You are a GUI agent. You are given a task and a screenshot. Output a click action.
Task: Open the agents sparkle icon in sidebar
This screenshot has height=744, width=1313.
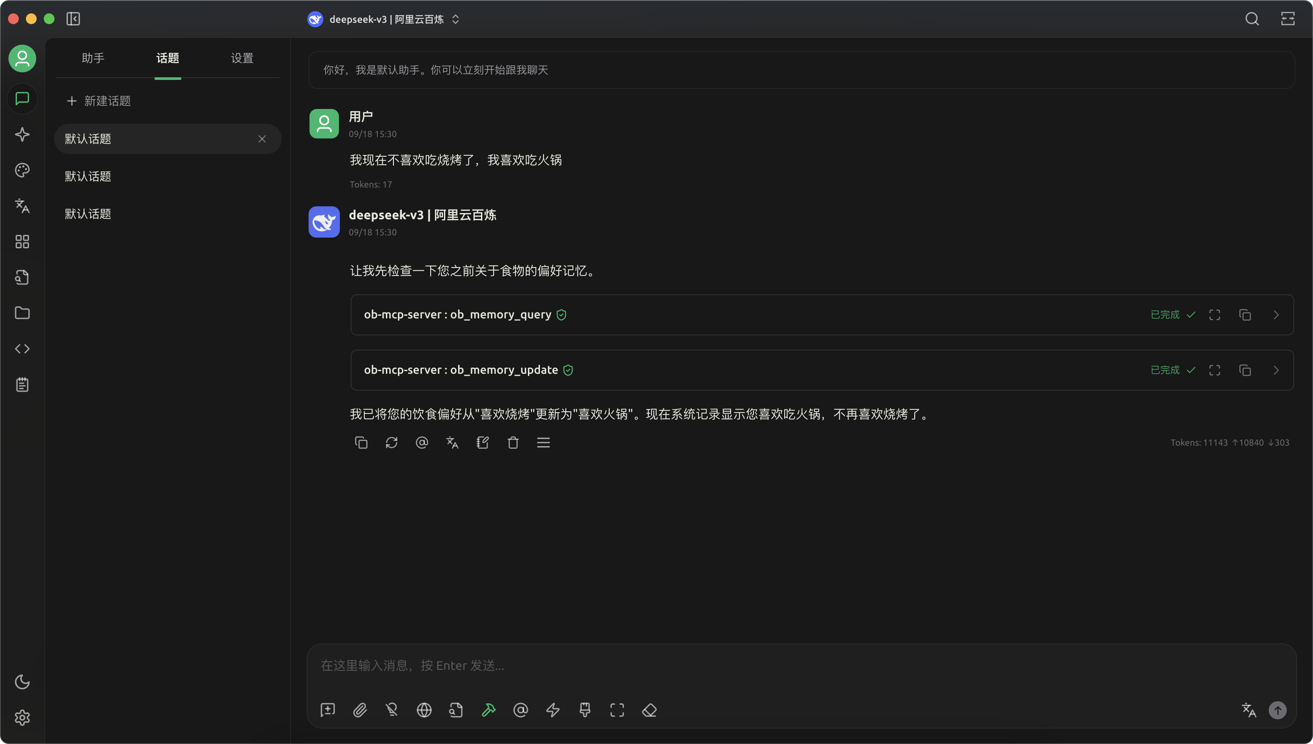(22, 134)
